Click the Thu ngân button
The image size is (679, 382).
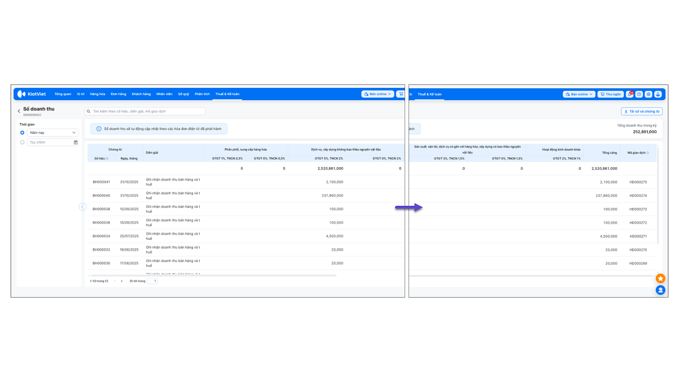[x=610, y=94]
